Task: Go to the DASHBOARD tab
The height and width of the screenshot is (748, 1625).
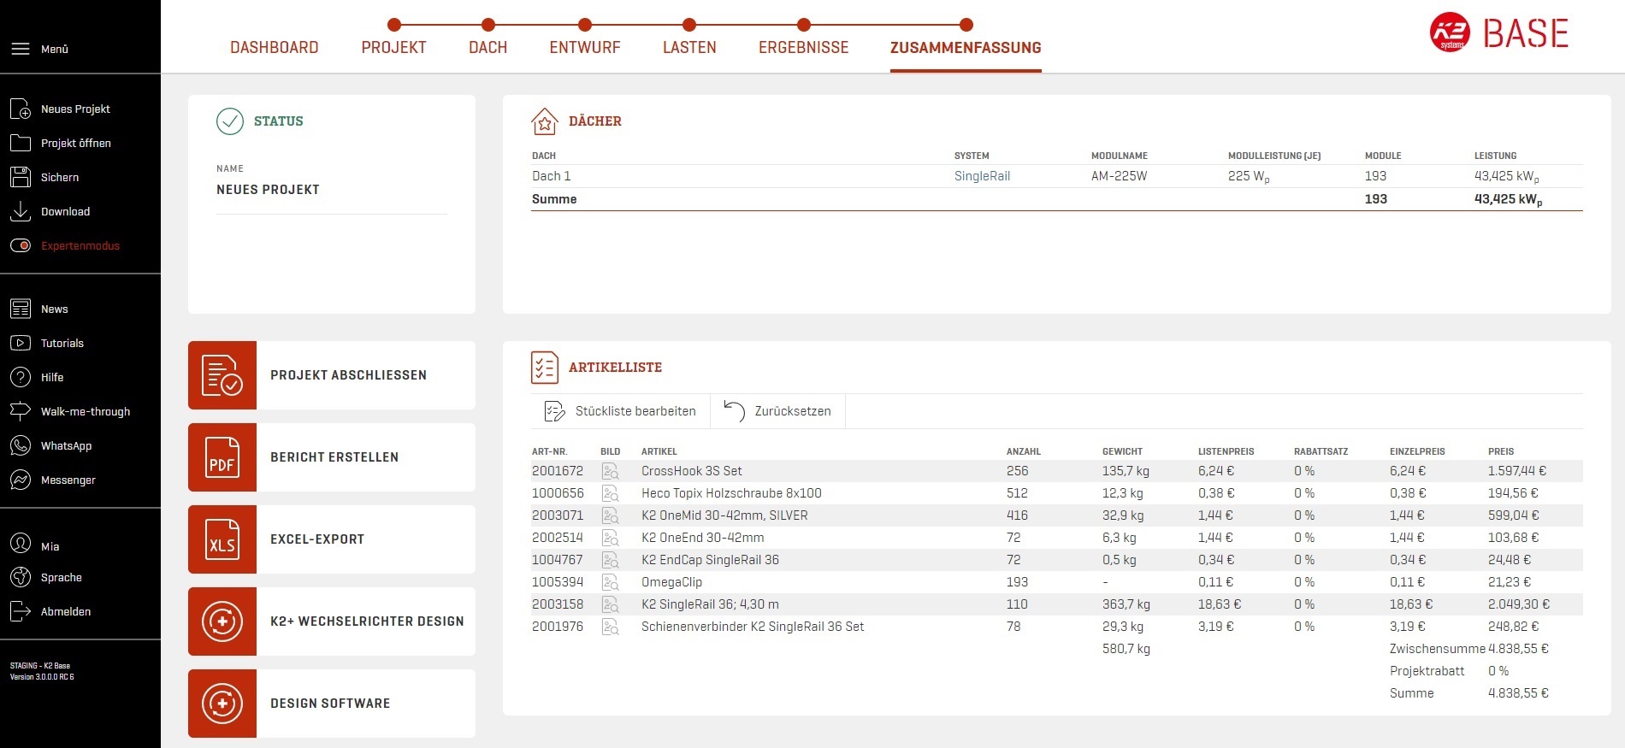Action: pos(275,48)
